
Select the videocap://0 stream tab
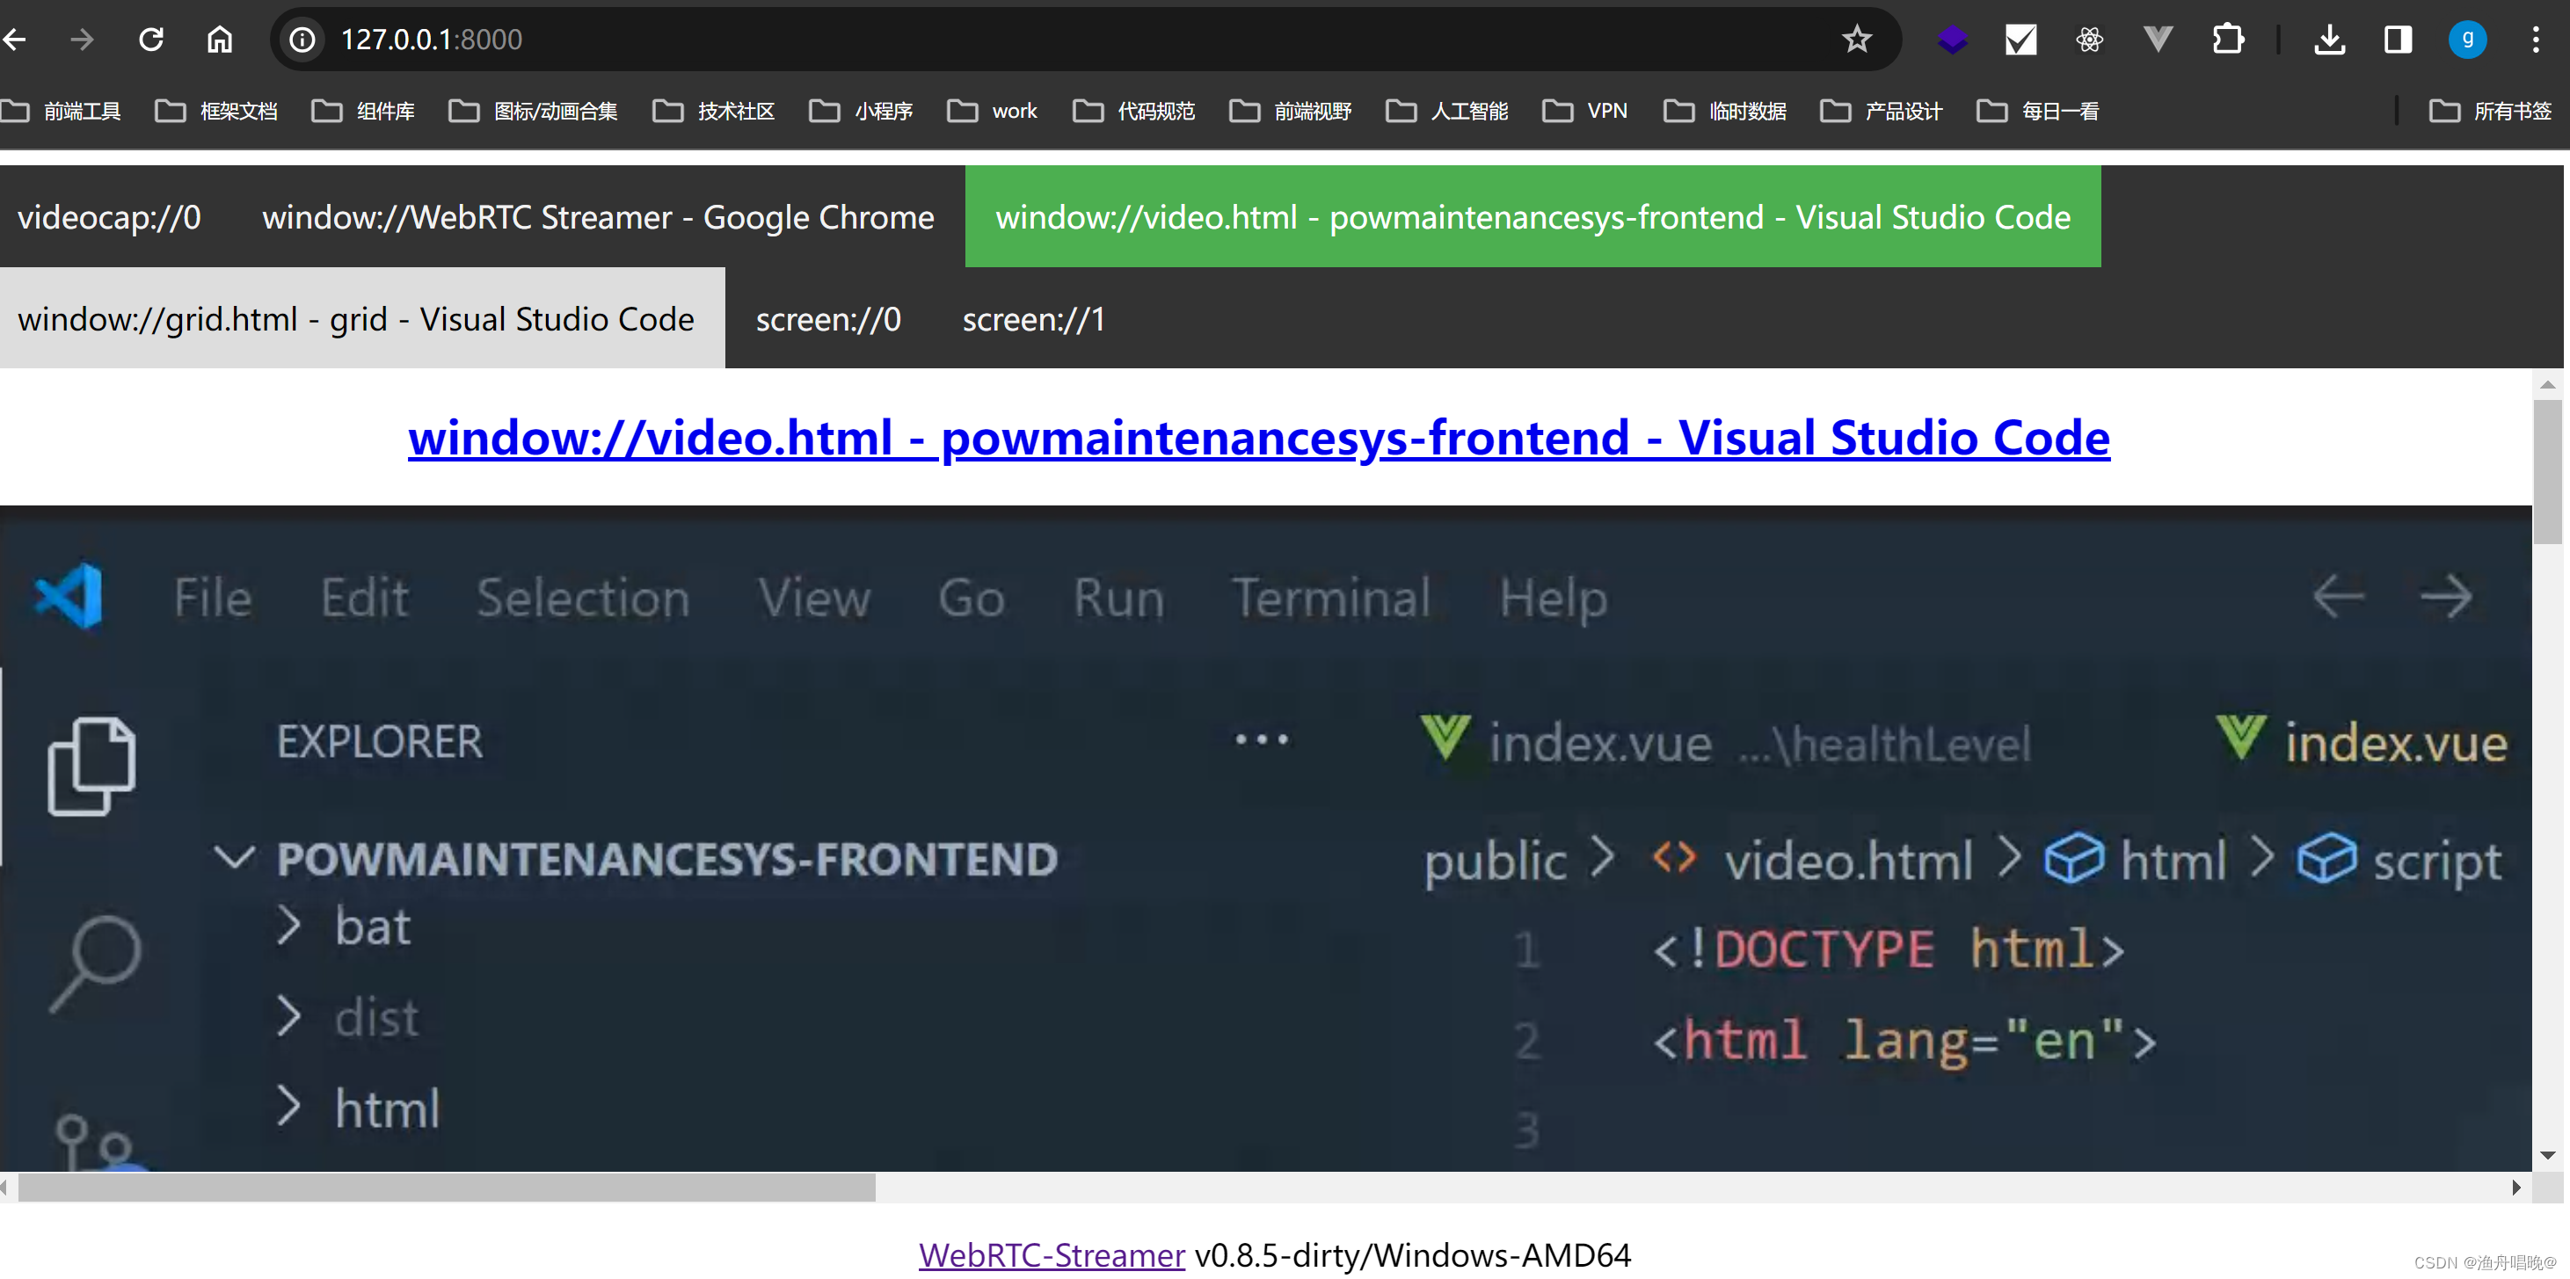tap(110, 216)
